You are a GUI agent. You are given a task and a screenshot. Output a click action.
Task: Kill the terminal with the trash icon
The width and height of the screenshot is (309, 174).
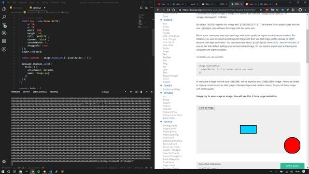tap(141, 92)
